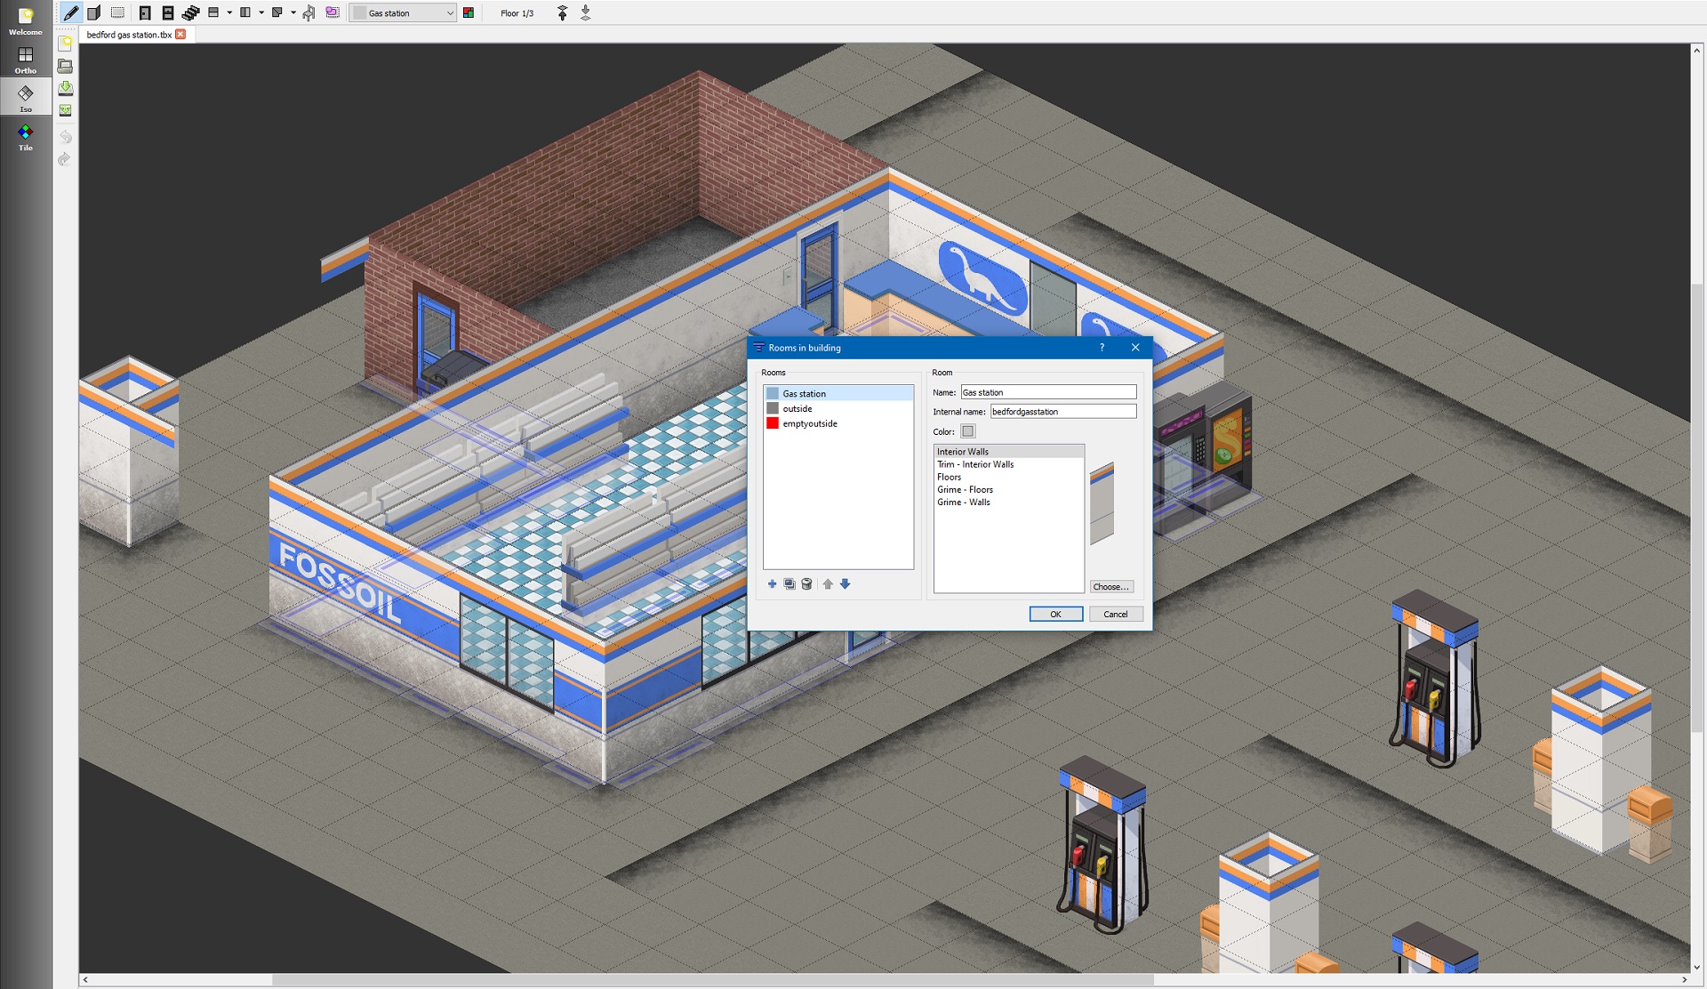Go up one floor arrow
The height and width of the screenshot is (989, 1707).
pyautogui.click(x=562, y=12)
